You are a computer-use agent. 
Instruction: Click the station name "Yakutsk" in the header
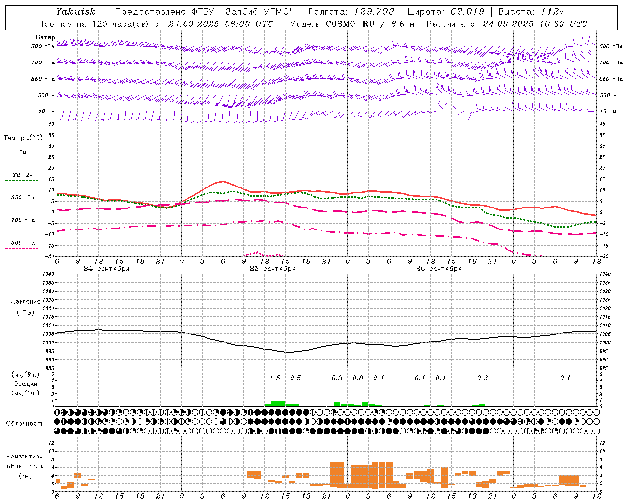coord(75,12)
